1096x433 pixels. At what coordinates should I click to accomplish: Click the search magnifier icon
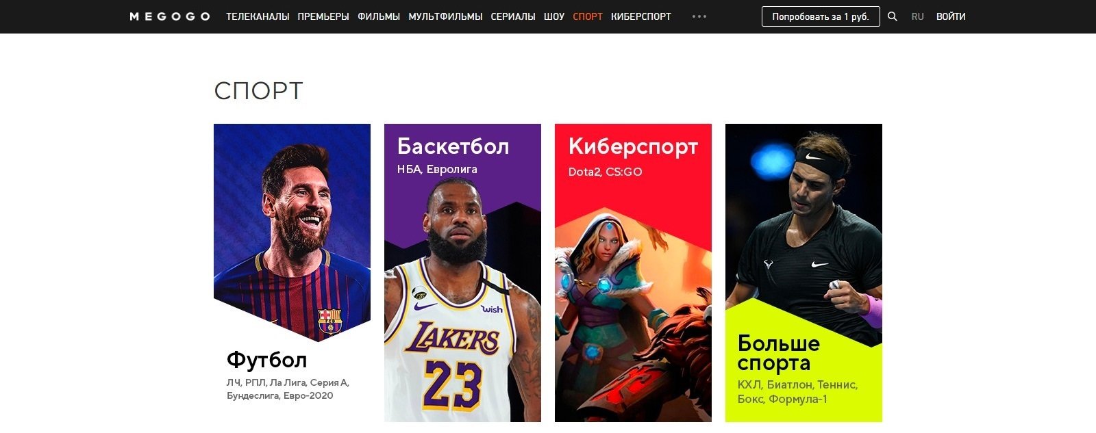(x=892, y=16)
